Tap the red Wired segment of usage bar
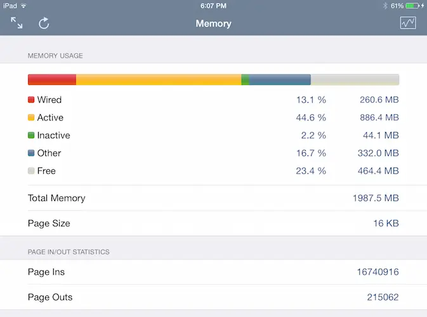This screenshot has width=427, height=317. pyautogui.click(x=51, y=80)
